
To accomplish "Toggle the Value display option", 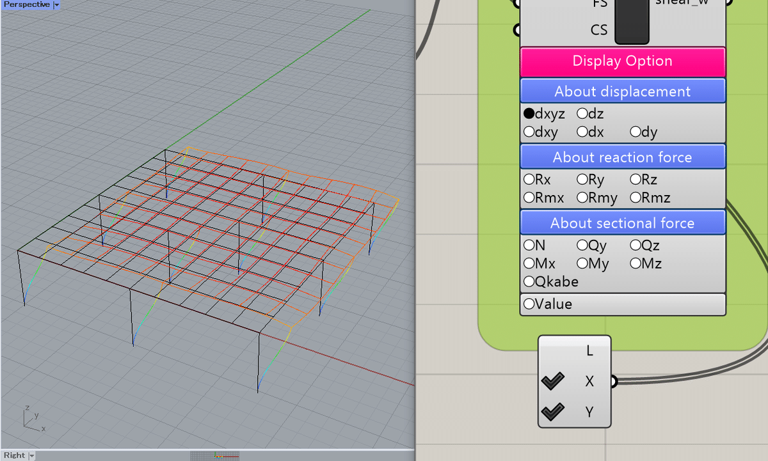I will tap(529, 304).
